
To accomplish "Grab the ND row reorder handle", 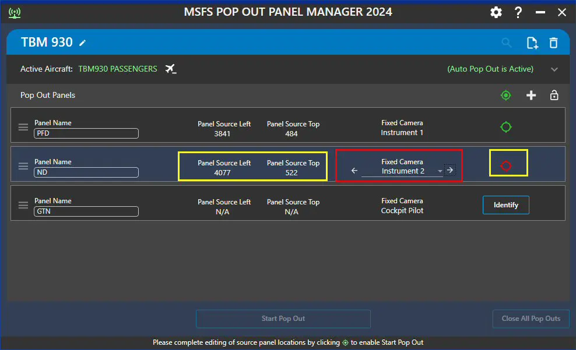I will coord(23,166).
